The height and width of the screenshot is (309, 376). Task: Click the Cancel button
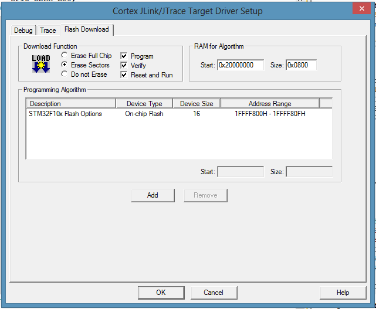214,293
